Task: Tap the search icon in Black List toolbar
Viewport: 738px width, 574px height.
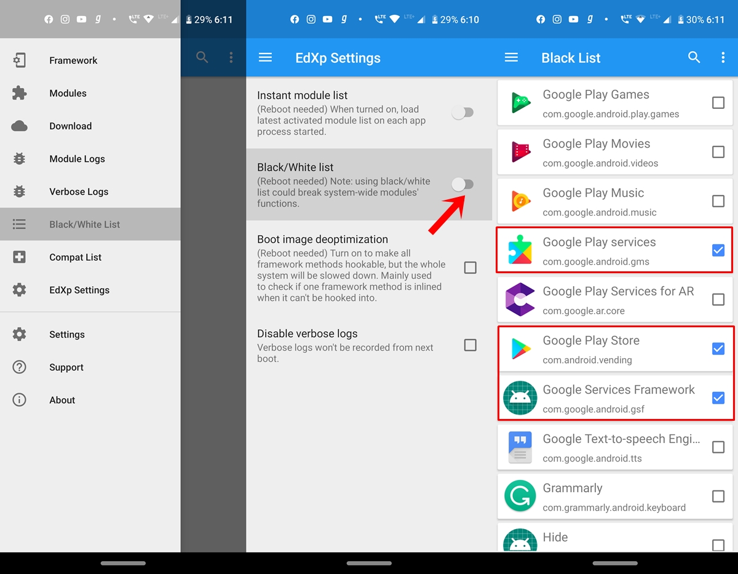Action: (x=694, y=57)
